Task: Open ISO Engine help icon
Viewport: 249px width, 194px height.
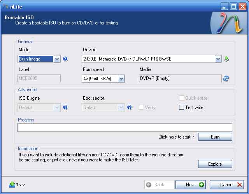Action: pos(65,107)
